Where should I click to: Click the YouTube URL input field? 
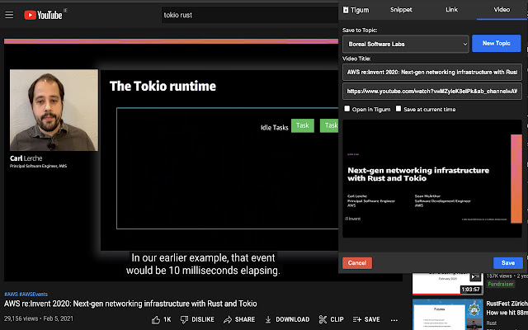click(432, 92)
